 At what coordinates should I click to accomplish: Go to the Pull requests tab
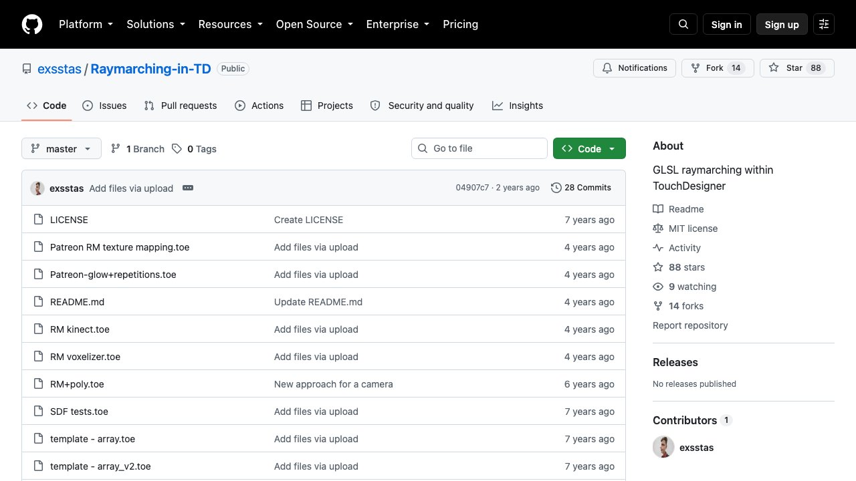(181, 106)
